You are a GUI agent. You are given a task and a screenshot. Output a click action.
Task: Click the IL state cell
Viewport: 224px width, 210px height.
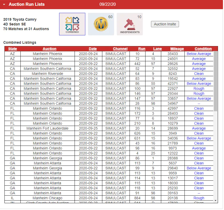(13, 198)
